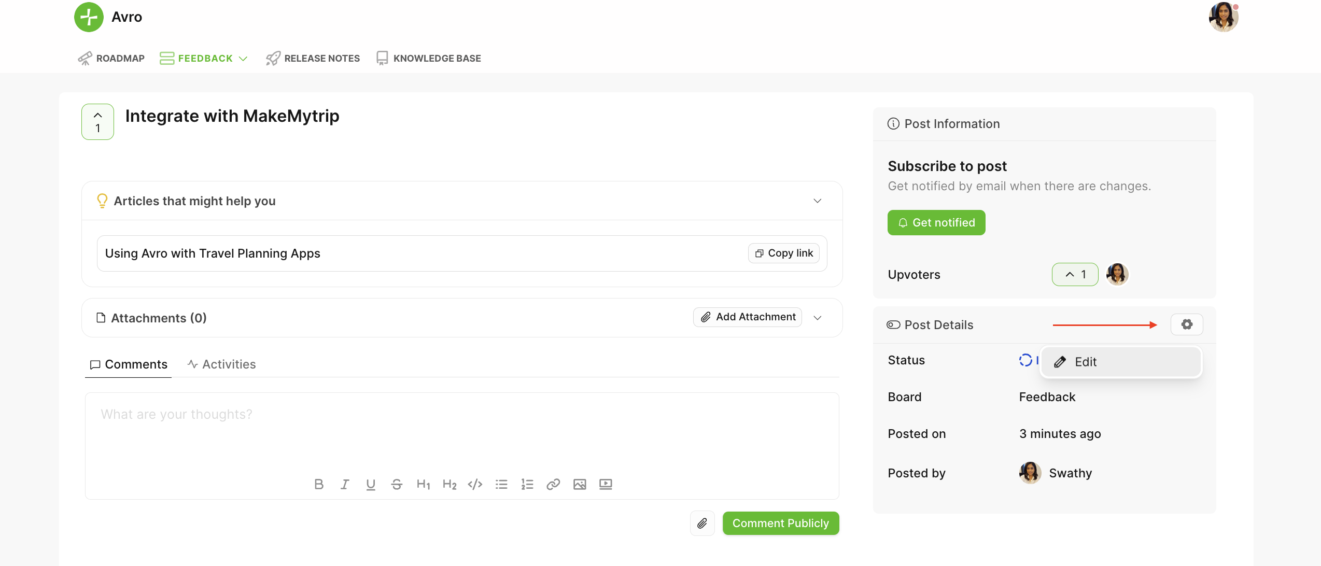
Task: Open the Knowledge Base section
Action: click(429, 58)
